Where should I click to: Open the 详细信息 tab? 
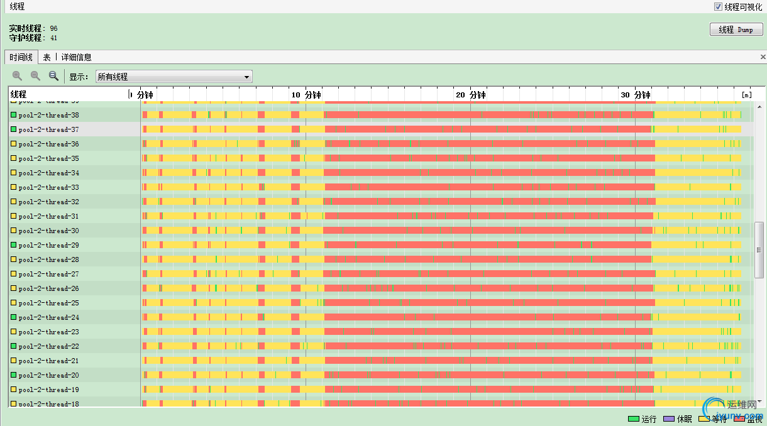(x=76, y=57)
